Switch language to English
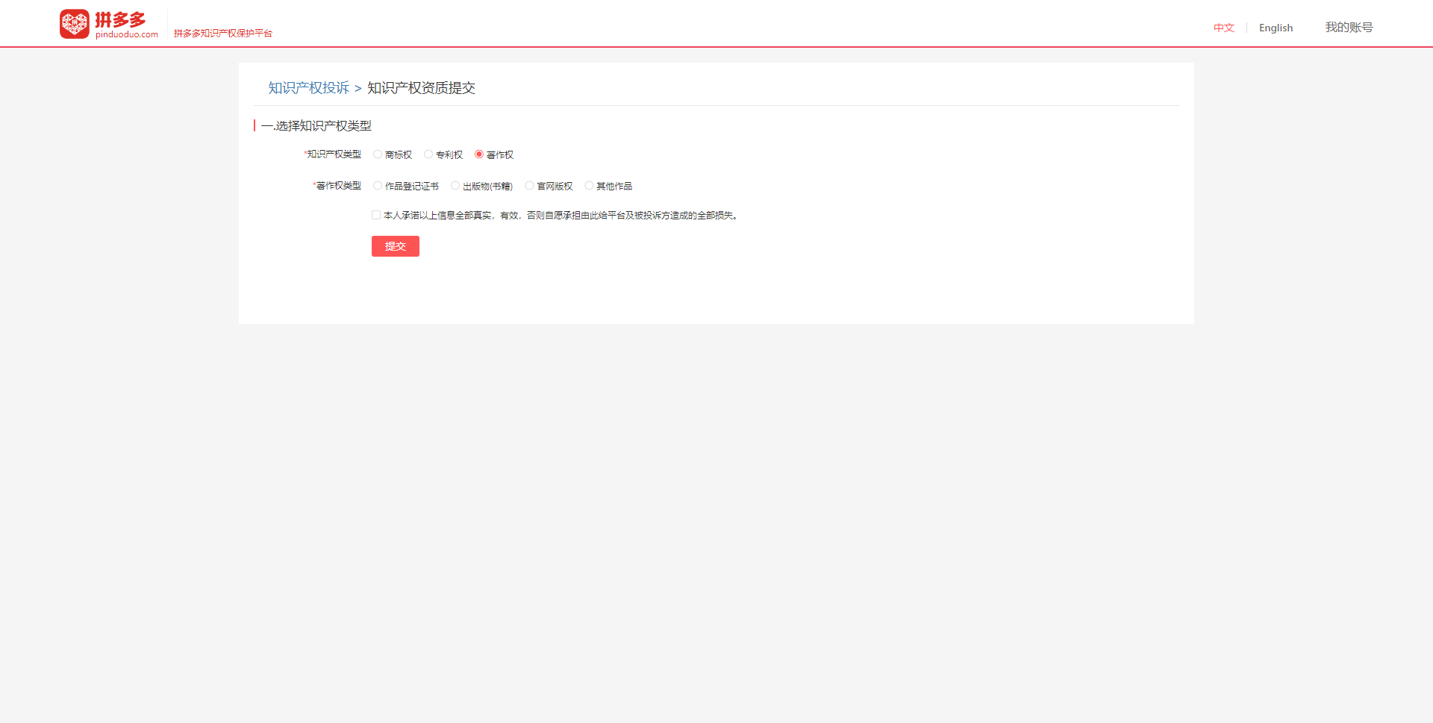Viewport: 1433px width, 723px height. click(1276, 28)
